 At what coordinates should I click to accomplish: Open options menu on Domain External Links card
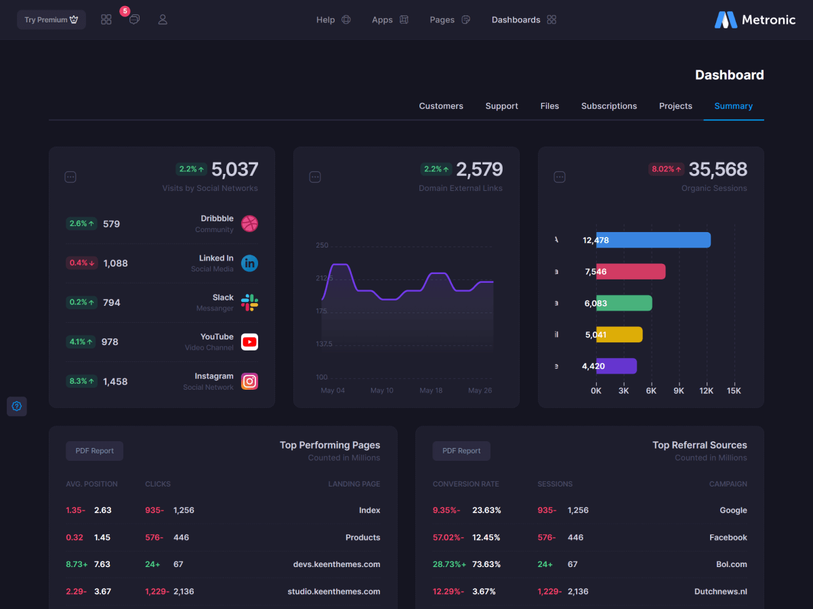[x=315, y=177]
